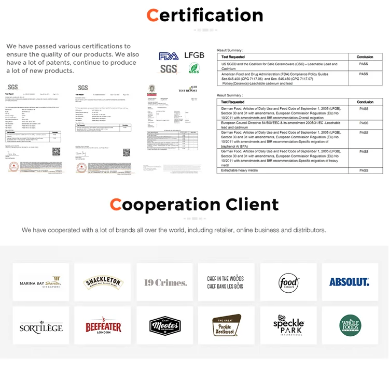
Task: Select the Shackleton whisky logo tile
Action: click(x=103, y=282)
